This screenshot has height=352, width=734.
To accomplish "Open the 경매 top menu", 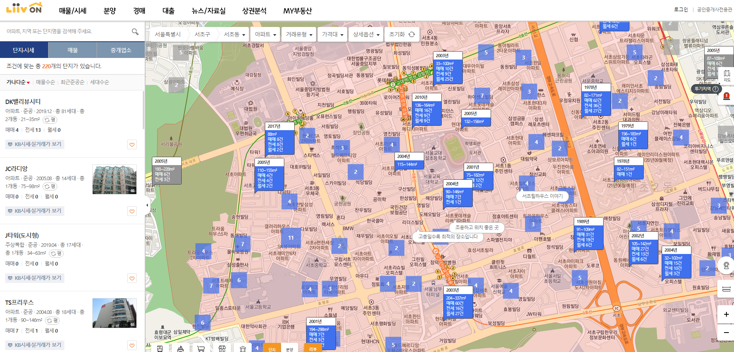I will pos(139,11).
